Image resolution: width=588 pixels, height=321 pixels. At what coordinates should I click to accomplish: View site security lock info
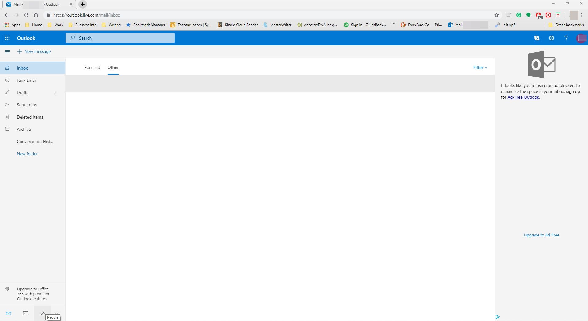pos(48,15)
